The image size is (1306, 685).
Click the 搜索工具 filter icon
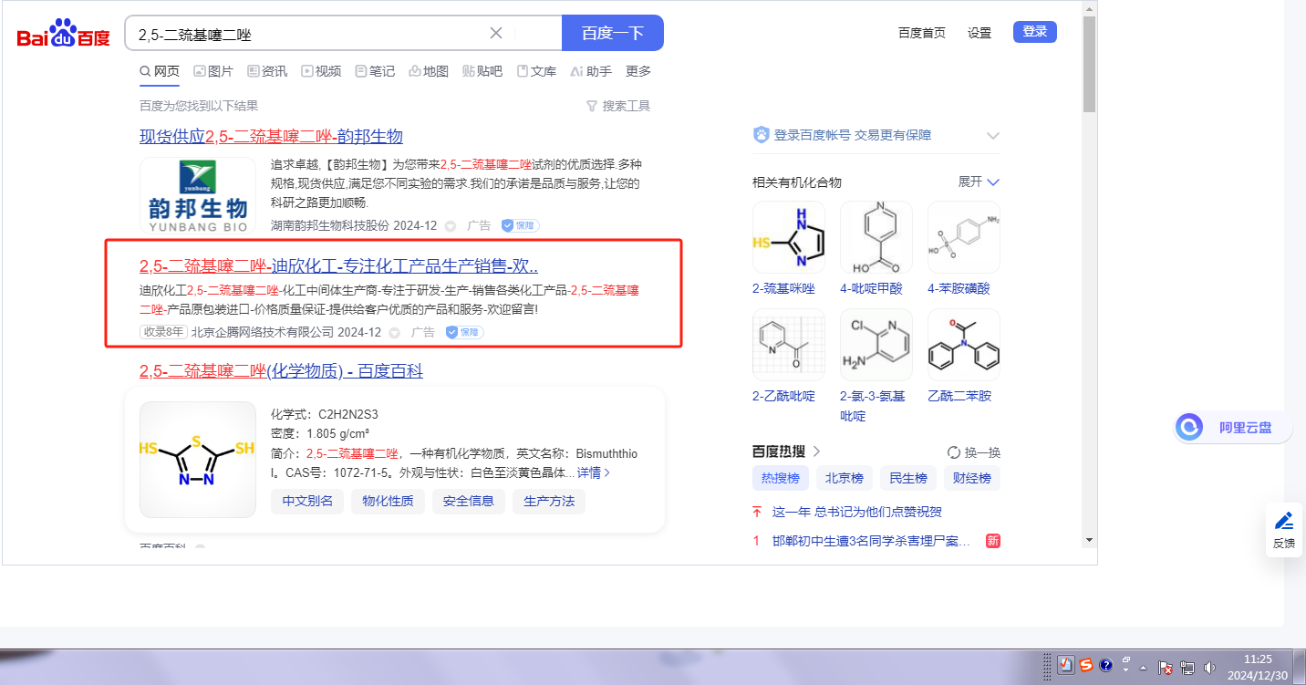pos(592,107)
